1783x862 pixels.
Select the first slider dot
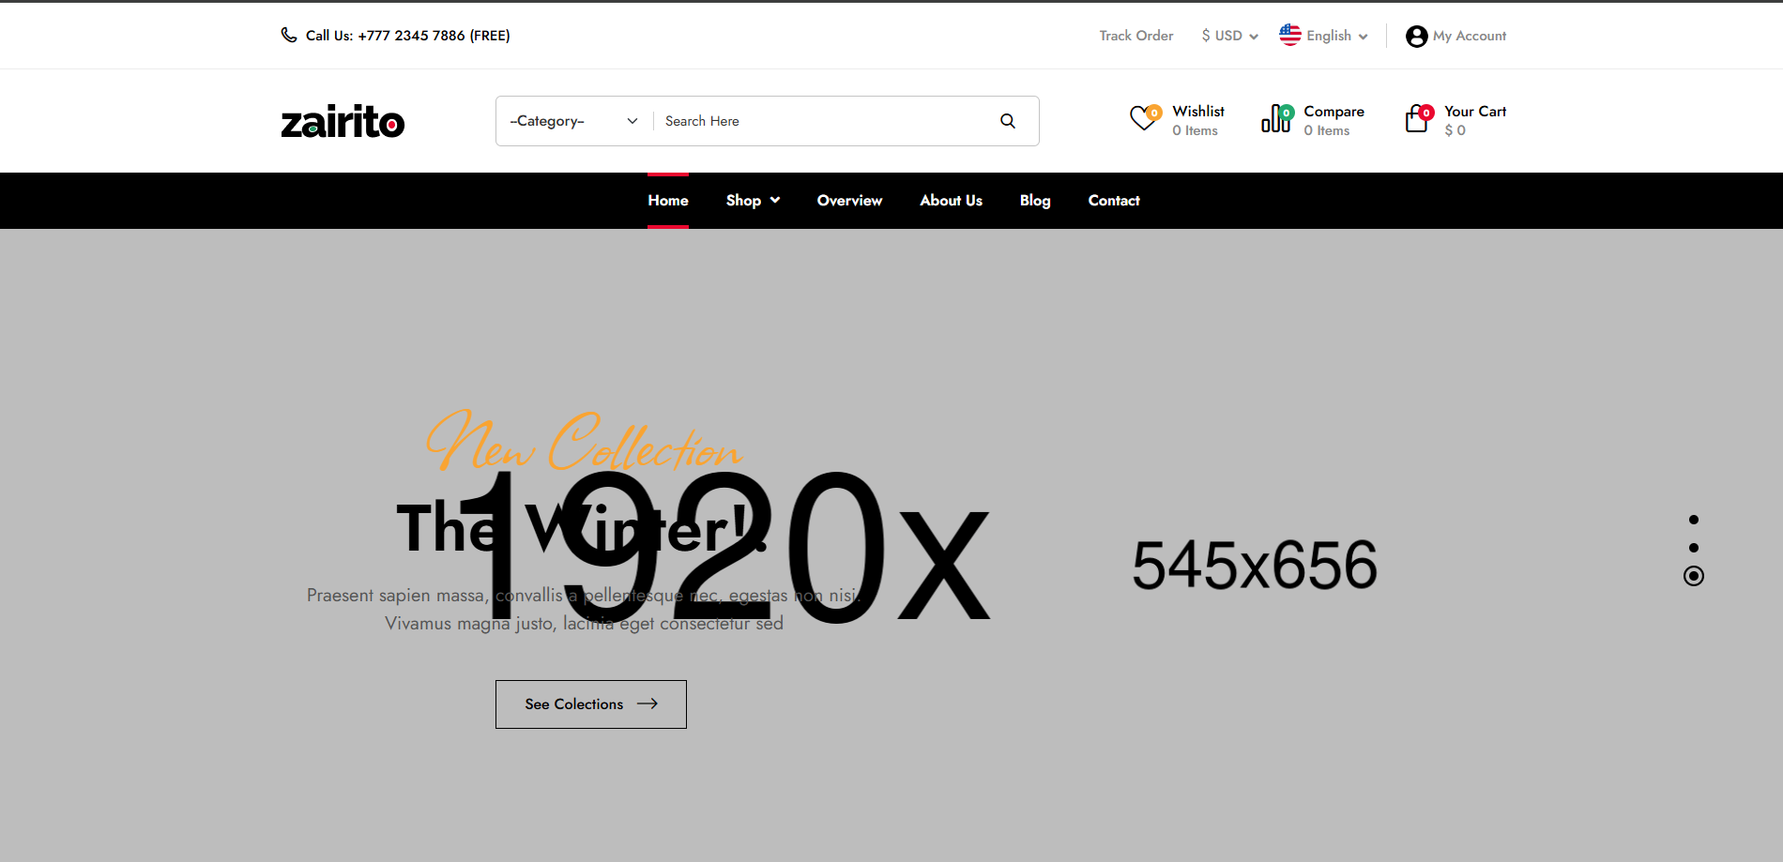tap(1694, 520)
